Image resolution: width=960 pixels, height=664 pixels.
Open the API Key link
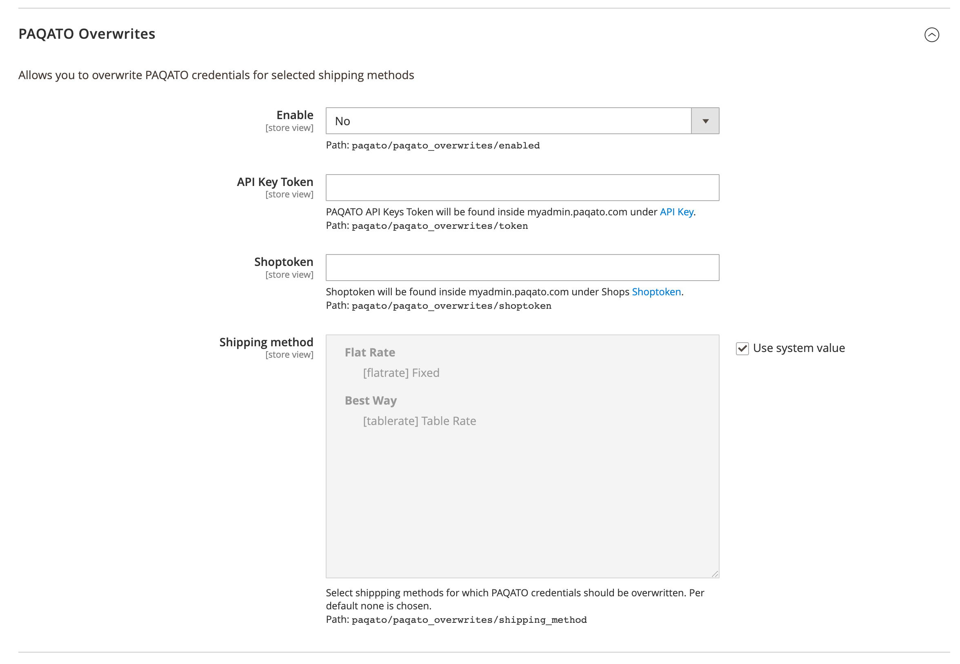676,212
